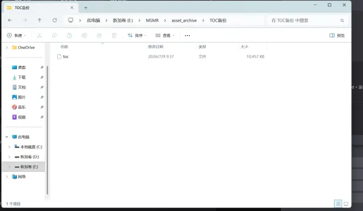Click the TOC备份 breadcrumb
The height and width of the screenshot is (211, 363).
click(x=218, y=20)
